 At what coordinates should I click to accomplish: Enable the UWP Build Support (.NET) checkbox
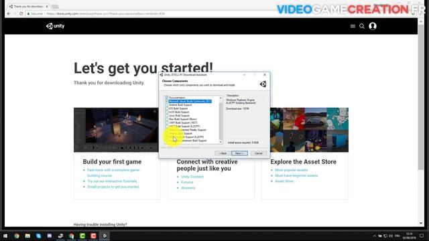(167, 123)
